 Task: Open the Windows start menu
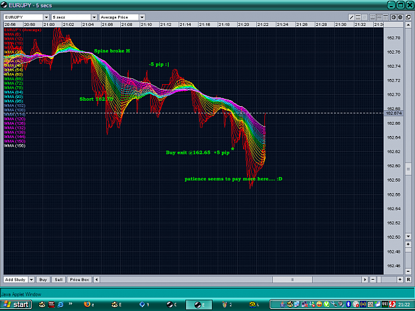click(16, 304)
